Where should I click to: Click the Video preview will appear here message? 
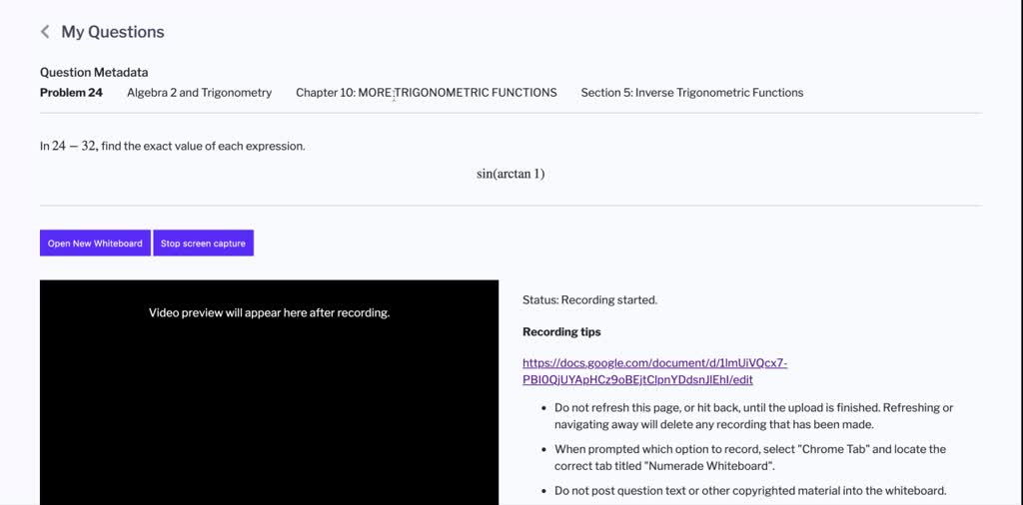pos(269,312)
